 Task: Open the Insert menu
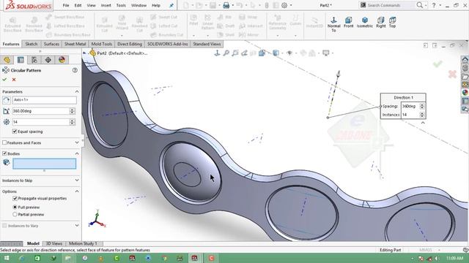(106, 5)
